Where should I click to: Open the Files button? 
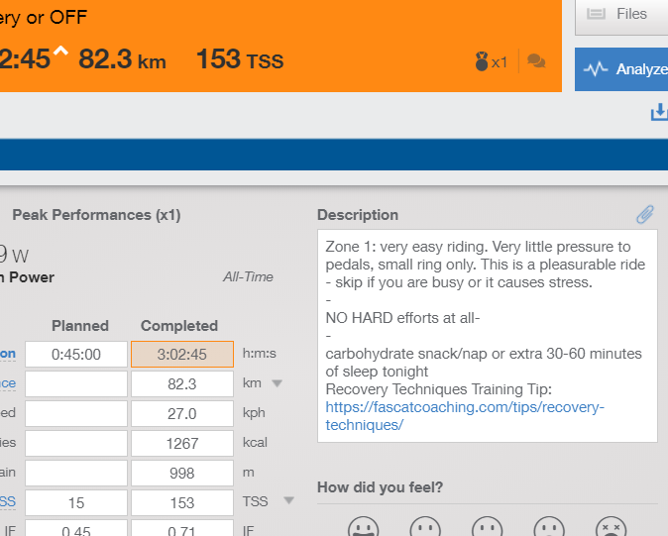(x=621, y=15)
